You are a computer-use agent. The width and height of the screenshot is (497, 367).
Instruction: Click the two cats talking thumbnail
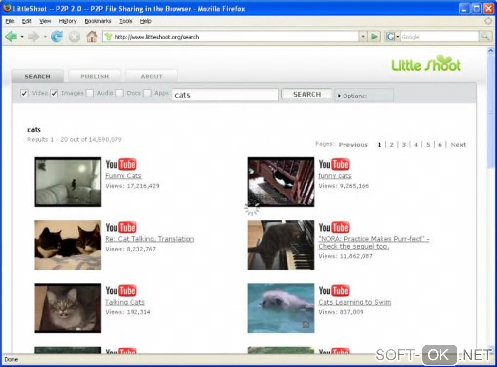(68, 245)
